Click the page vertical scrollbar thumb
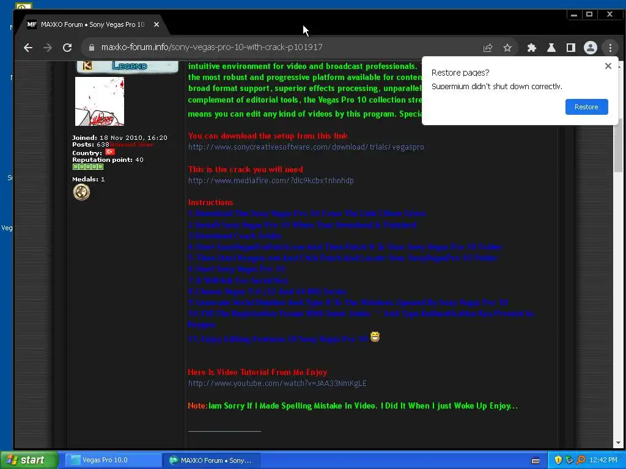The image size is (626, 469). point(618,145)
